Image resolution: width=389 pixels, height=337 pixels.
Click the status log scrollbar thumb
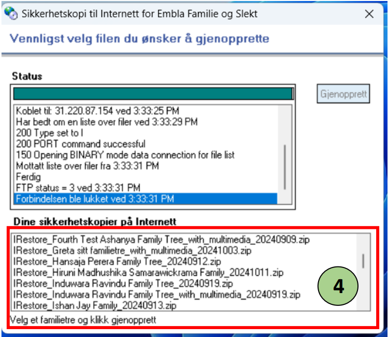coord(285,166)
